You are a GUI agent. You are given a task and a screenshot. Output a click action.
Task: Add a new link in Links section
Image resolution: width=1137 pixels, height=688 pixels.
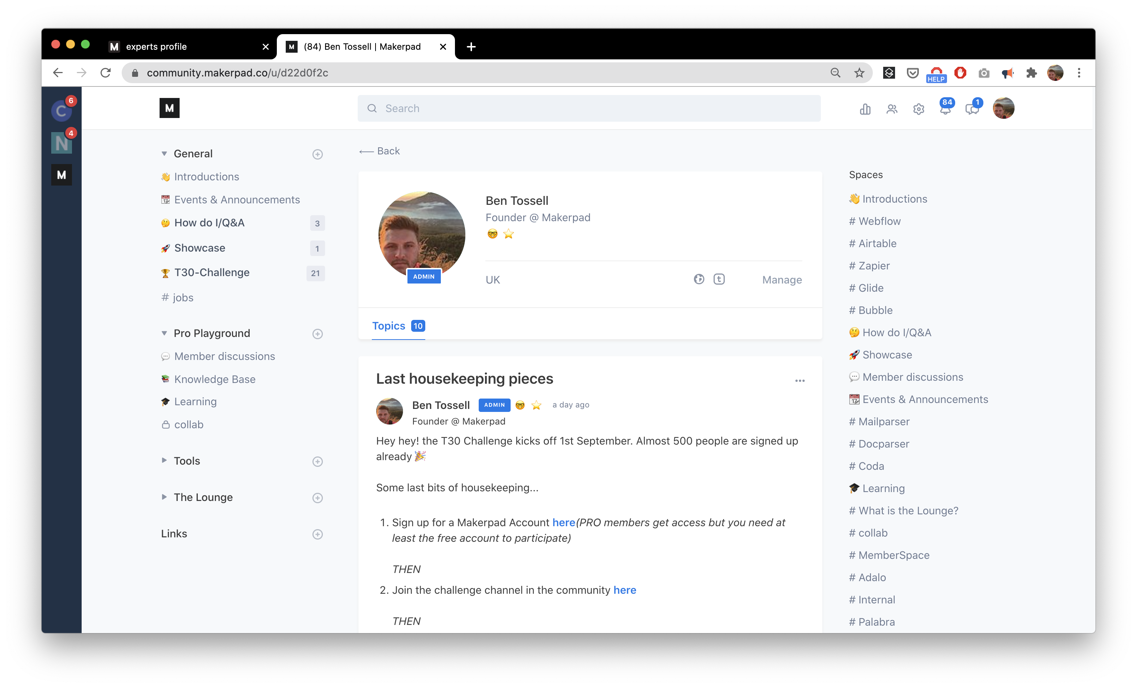318,534
